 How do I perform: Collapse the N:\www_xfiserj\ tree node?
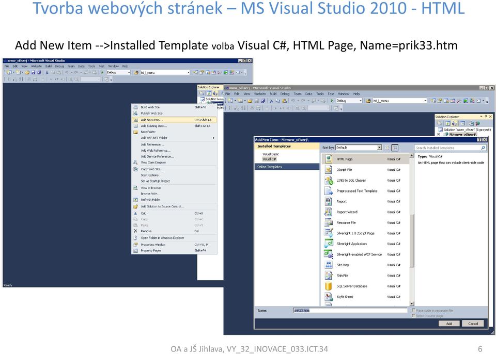(439, 135)
